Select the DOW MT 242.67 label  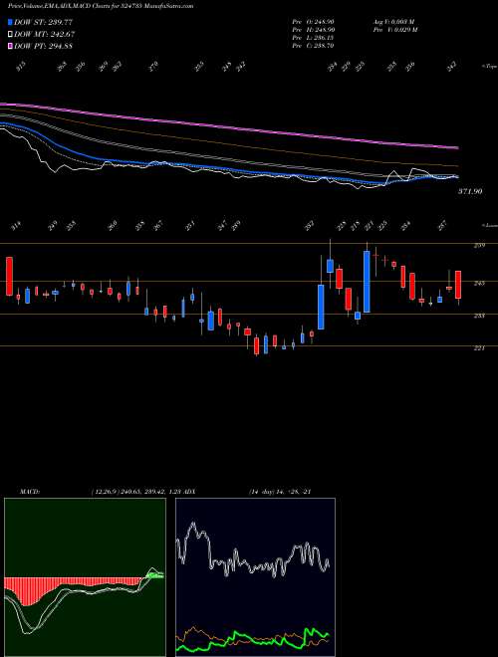click(x=45, y=34)
